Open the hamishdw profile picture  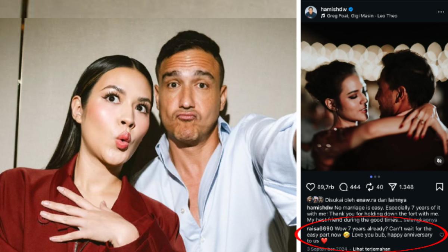coord(311,12)
